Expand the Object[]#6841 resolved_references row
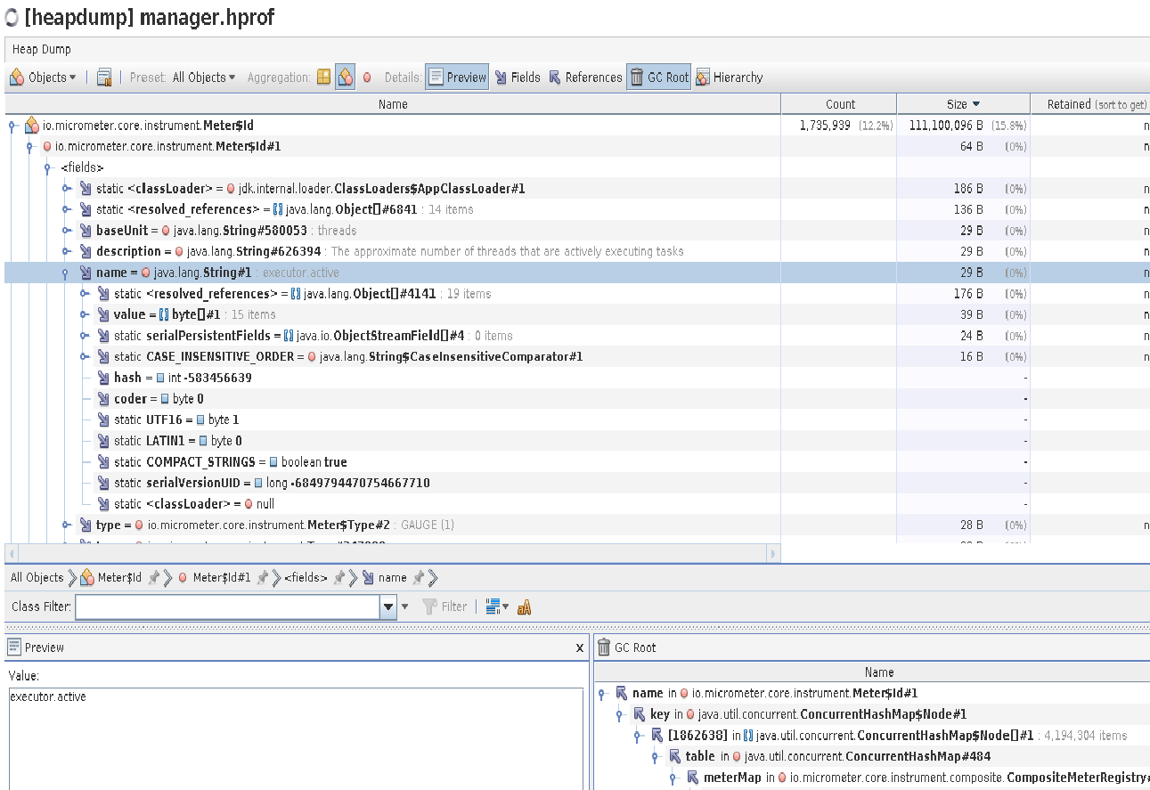The height and width of the screenshot is (790, 1150). pos(67,210)
